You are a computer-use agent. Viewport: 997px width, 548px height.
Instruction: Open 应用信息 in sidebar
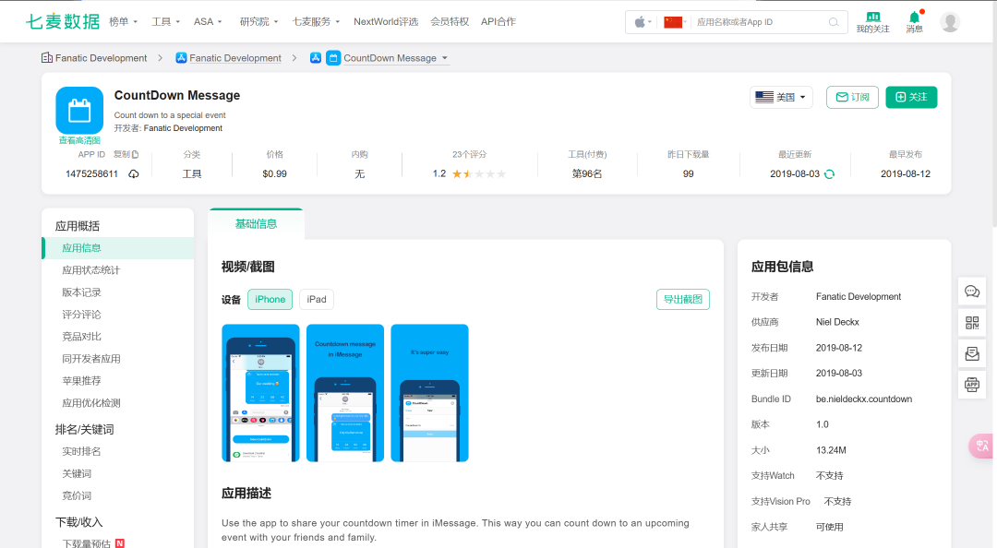point(117,248)
